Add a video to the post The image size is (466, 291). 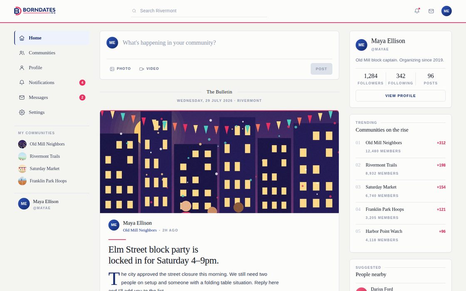[149, 69]
